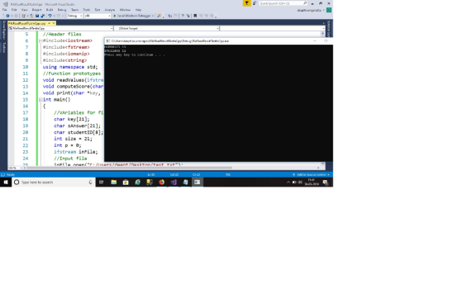Open the Debug menu
Viewport: 463px width, 308px height.
point(62,10)
